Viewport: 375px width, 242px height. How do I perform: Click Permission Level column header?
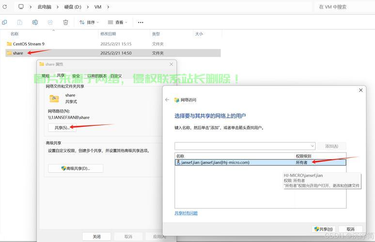click(x=303, y=156)
